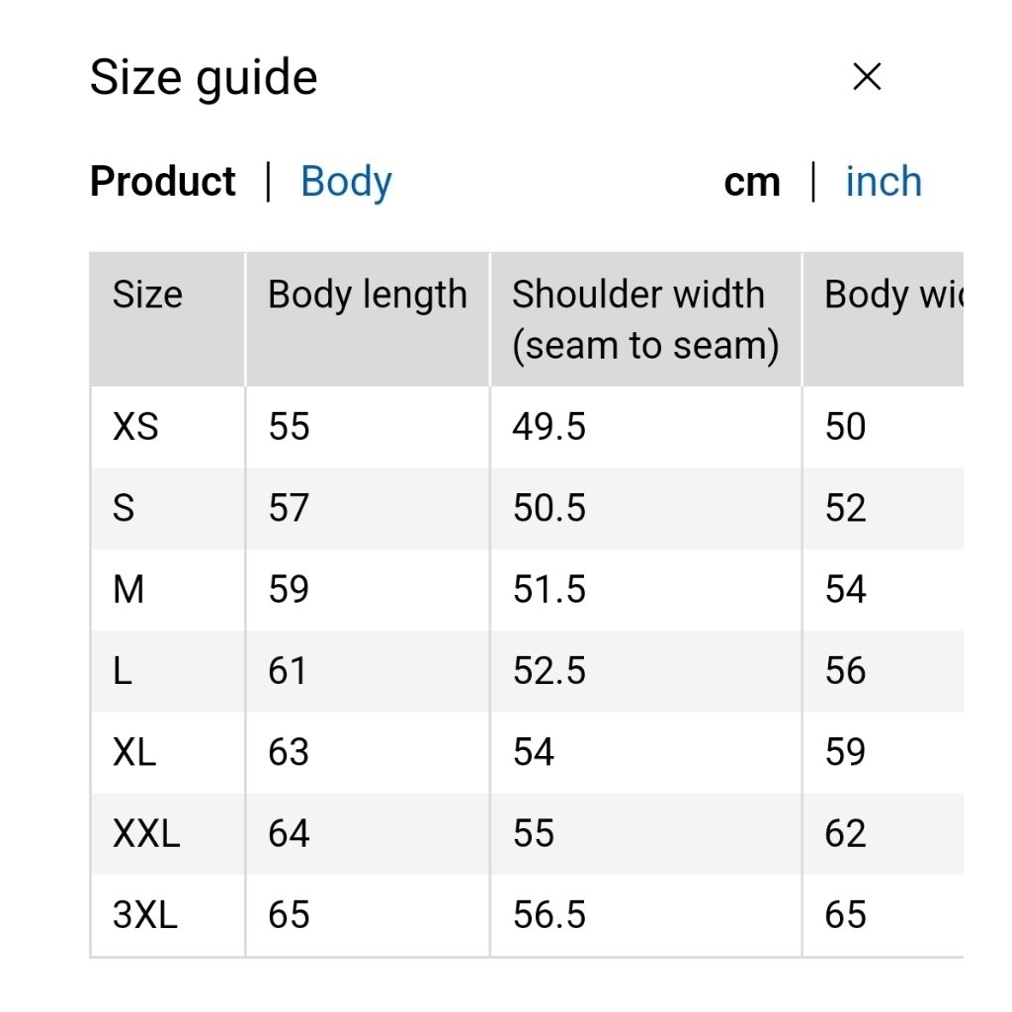
Task: Click the 49.5 shoulder width value
Action: coord(549,427)
